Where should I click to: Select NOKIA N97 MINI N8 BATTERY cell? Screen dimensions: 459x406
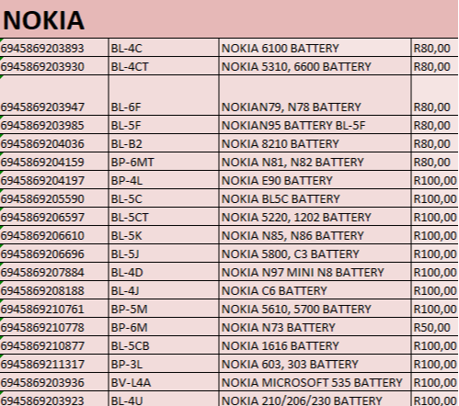[x=315, y=272]
